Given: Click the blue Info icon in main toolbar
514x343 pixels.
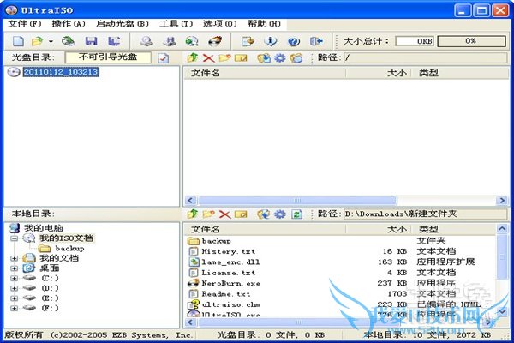Looking at the screenshot, I should pos(271,41).
